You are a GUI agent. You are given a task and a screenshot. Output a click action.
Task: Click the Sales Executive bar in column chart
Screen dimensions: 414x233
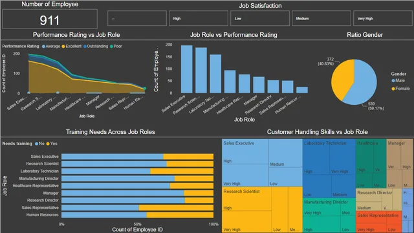coord(187,69)
